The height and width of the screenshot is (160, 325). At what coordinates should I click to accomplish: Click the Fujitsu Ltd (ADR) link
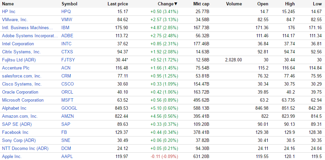coord(19,60)
